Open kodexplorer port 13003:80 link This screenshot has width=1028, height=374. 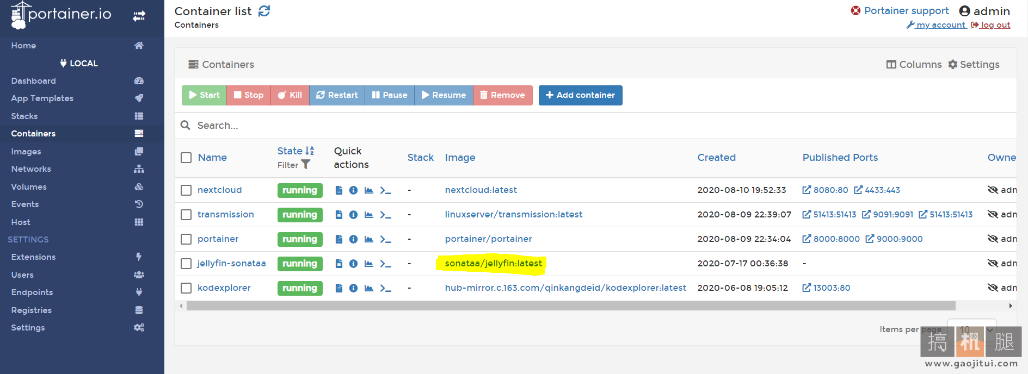(x=826, y=288)
